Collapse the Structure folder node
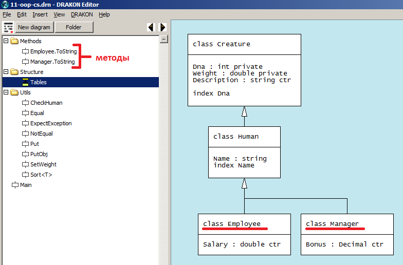Image resolution: width=403 pixels, height=265 pixels. (x=6, y=72)
